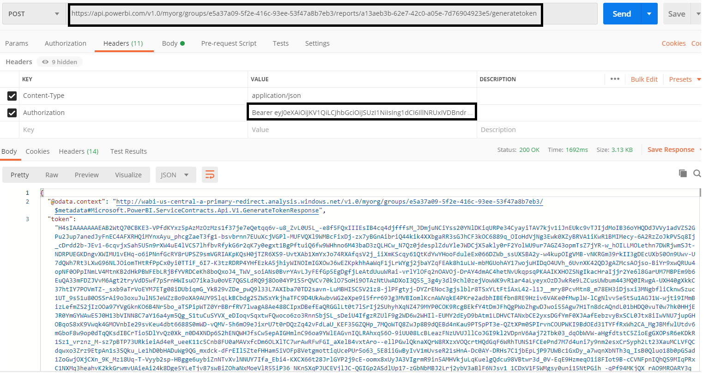Switch response view to Visualize

[x=128, y=175]
